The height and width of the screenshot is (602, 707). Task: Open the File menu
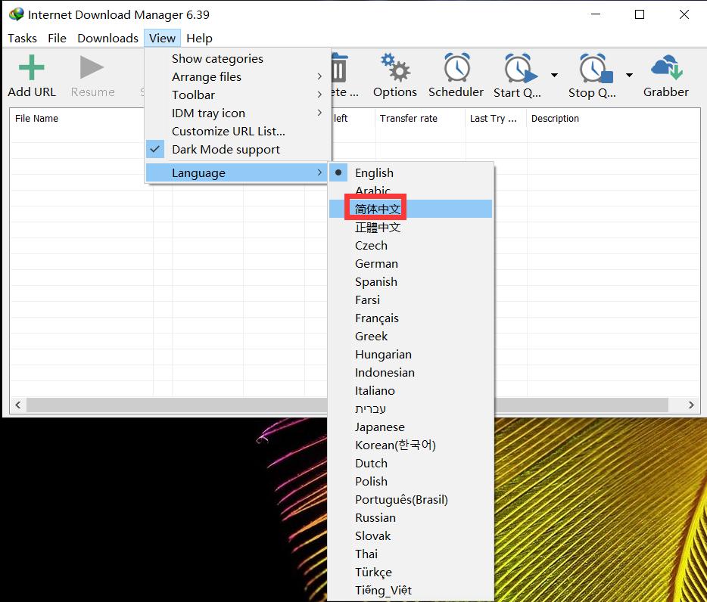coord(57,39)
